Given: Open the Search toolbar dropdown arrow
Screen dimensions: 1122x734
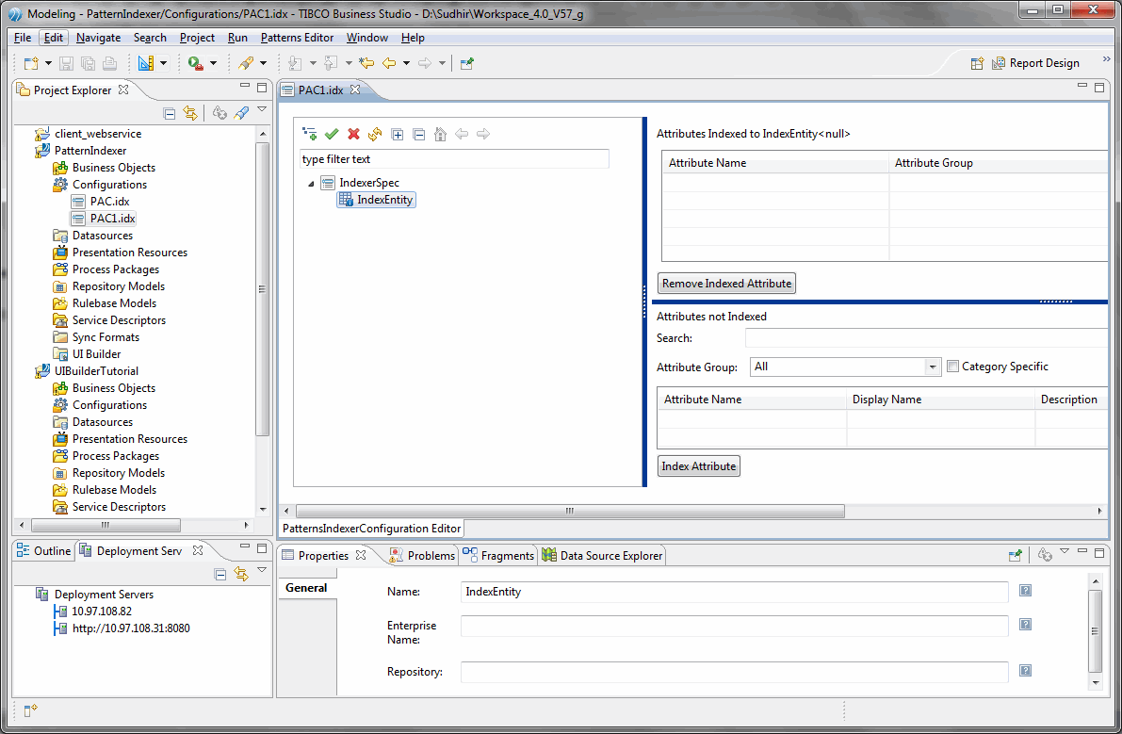Looking at the screenshot, I should pyautogui.click(x=263, y=63).
